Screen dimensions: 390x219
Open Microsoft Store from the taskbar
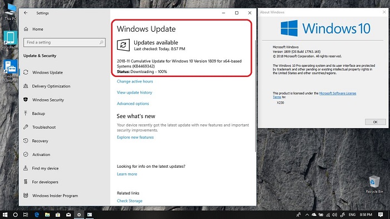[58, 215]
